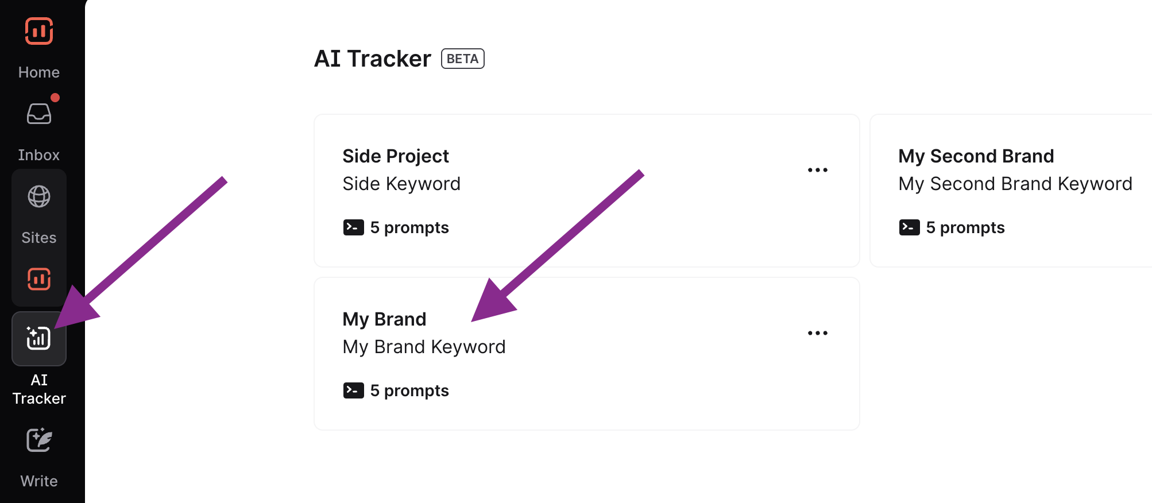Open the Side Project three-dot menu
The height and width of the screenshot is (503, 1152).
817,170
